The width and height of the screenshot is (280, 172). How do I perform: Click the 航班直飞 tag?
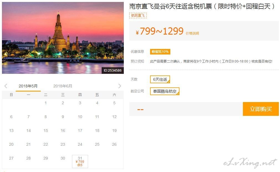tap(138, 15)
